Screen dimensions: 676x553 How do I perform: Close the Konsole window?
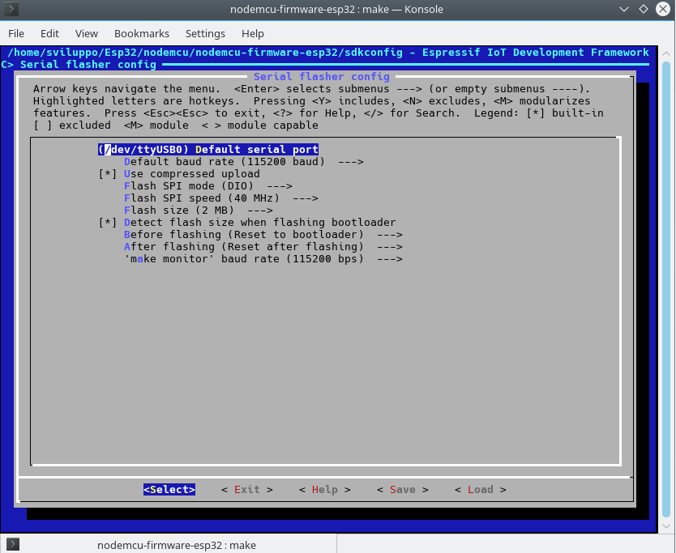[x=662, y=10]
